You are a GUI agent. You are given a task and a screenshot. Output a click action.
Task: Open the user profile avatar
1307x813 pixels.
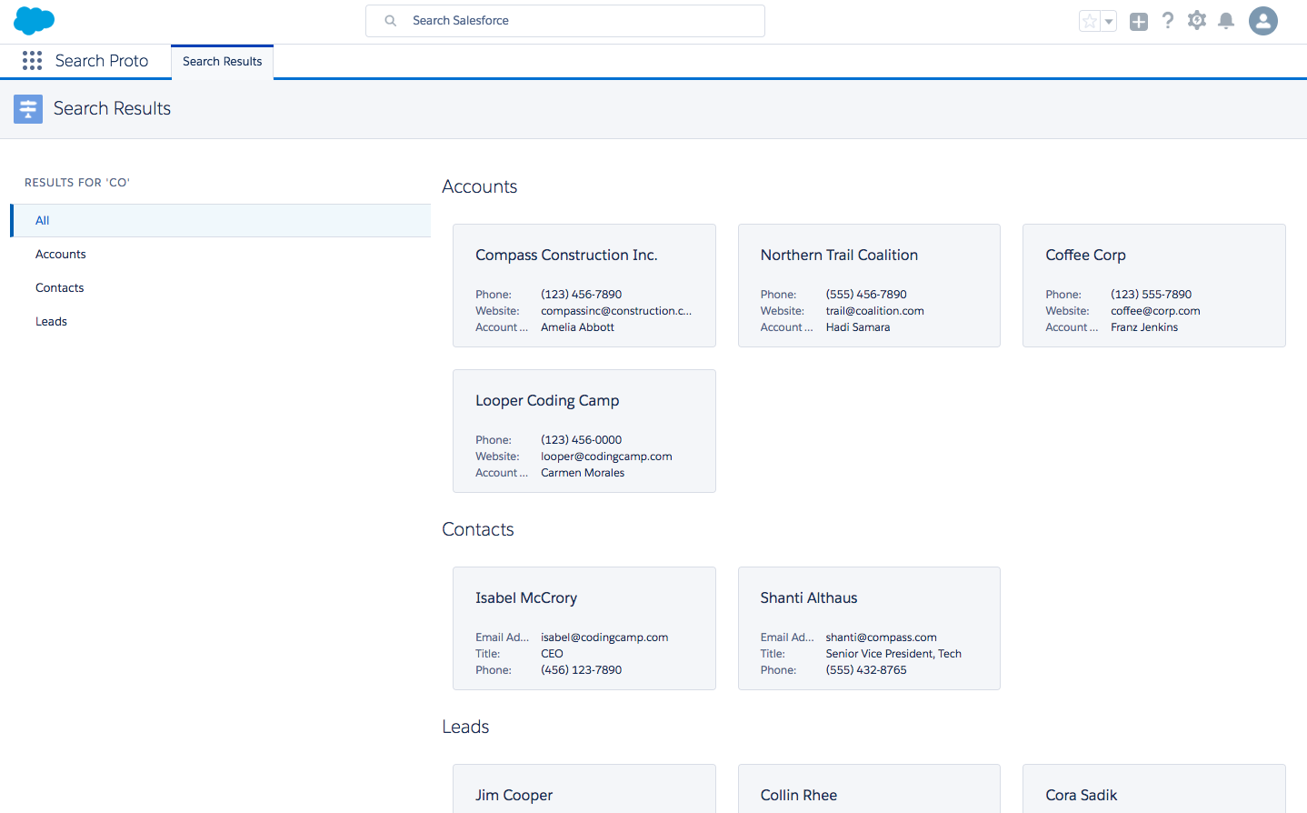point(1263,21)
